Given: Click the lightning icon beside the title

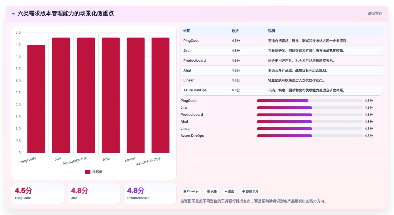Looking at the screenshot, I should (13, 14).
